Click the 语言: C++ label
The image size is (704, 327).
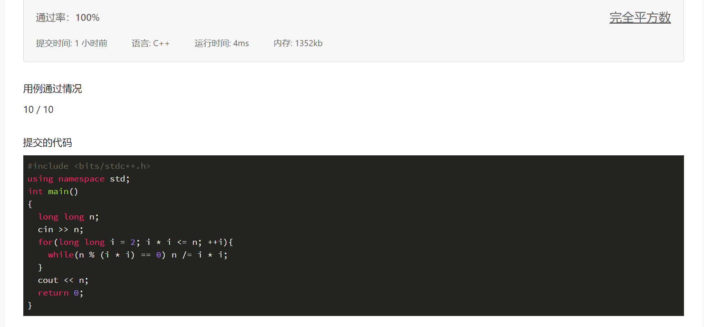150,43
